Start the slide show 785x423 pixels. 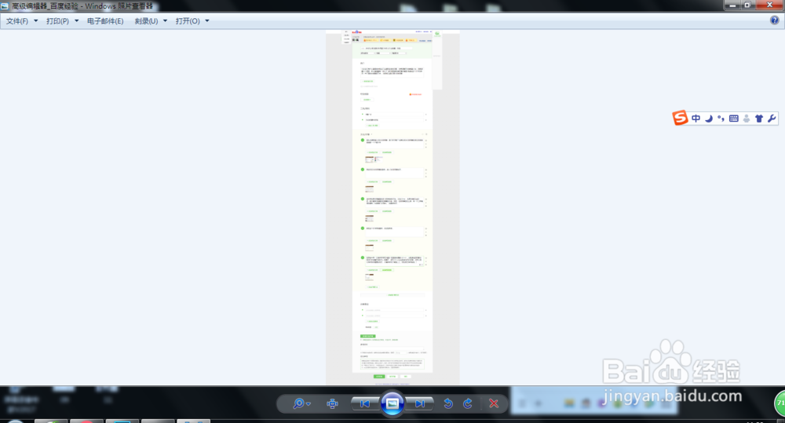[x=392, y=403]
